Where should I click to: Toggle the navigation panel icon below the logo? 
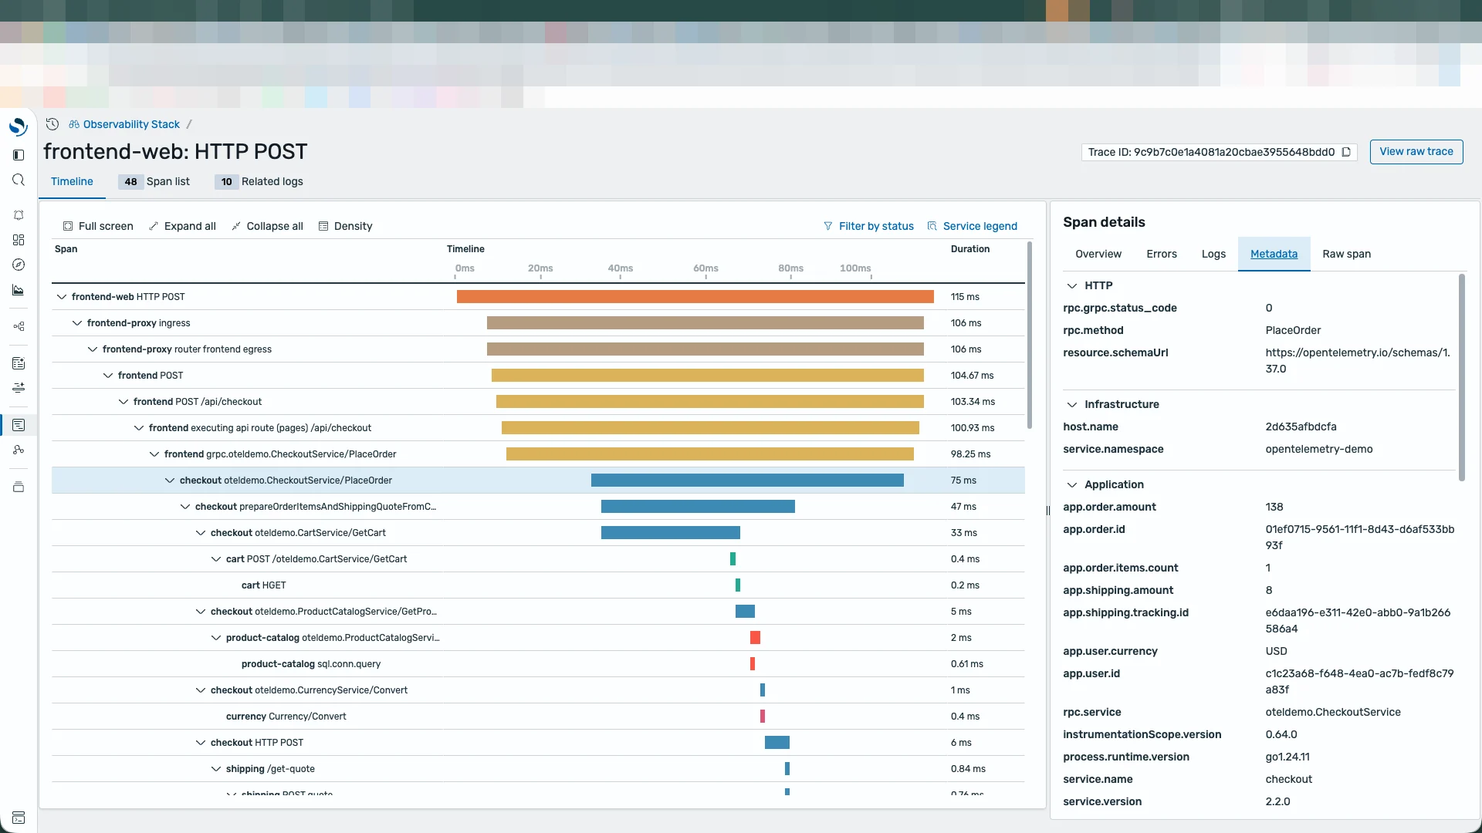[19, 155]
